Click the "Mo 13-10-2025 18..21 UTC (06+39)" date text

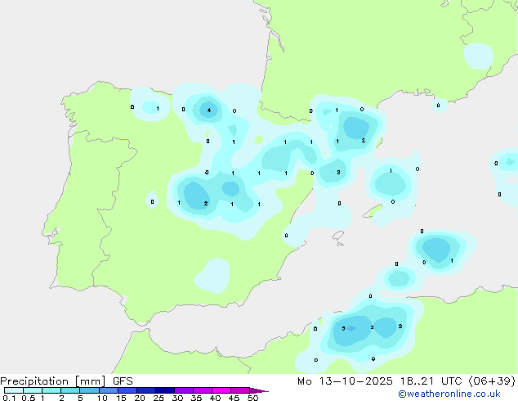tap(406, 381)
